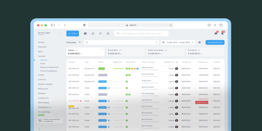Open the clock history icon in toolbar
The width and height of the screenshot is (262, 131).
point(108,33)
